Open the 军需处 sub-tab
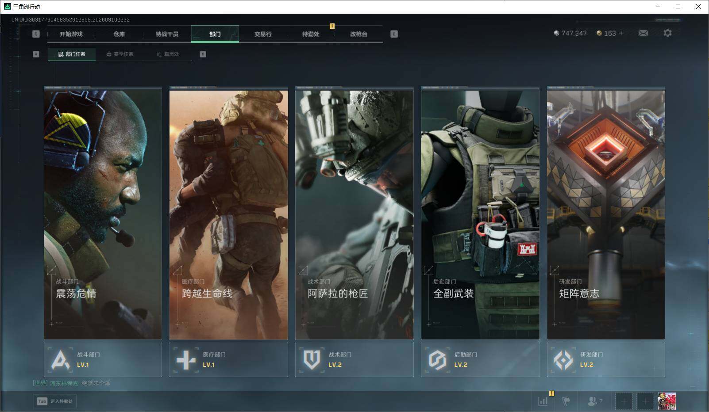Viewport: 709px width, 412px height. click(x=168, y=54)
